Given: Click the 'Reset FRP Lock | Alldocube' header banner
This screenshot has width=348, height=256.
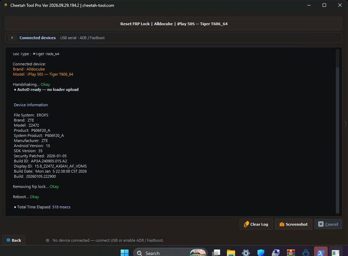Looking at the screenshot, I should 174,24.
